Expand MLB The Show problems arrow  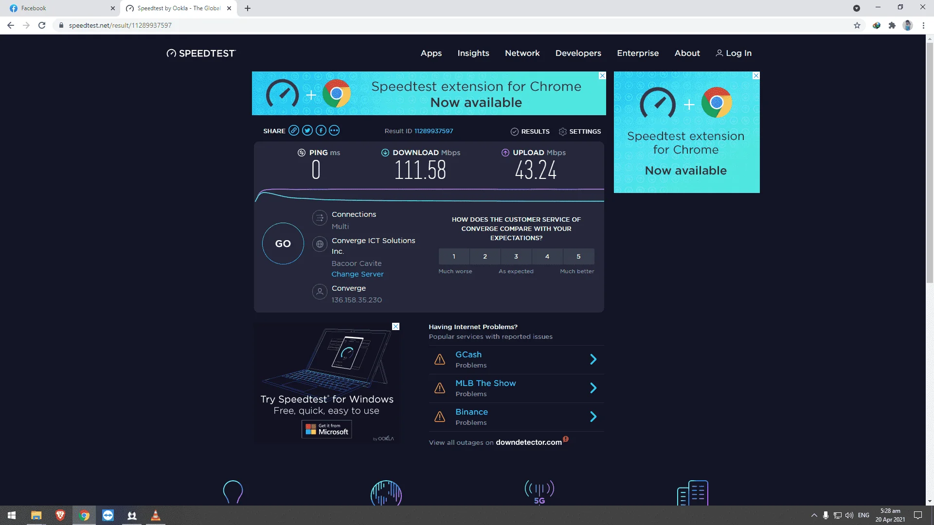[593, 388]
